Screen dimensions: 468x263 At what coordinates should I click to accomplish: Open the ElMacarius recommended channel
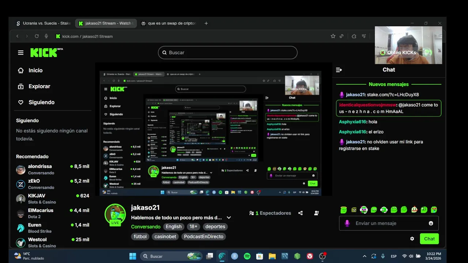click(53, 213)
